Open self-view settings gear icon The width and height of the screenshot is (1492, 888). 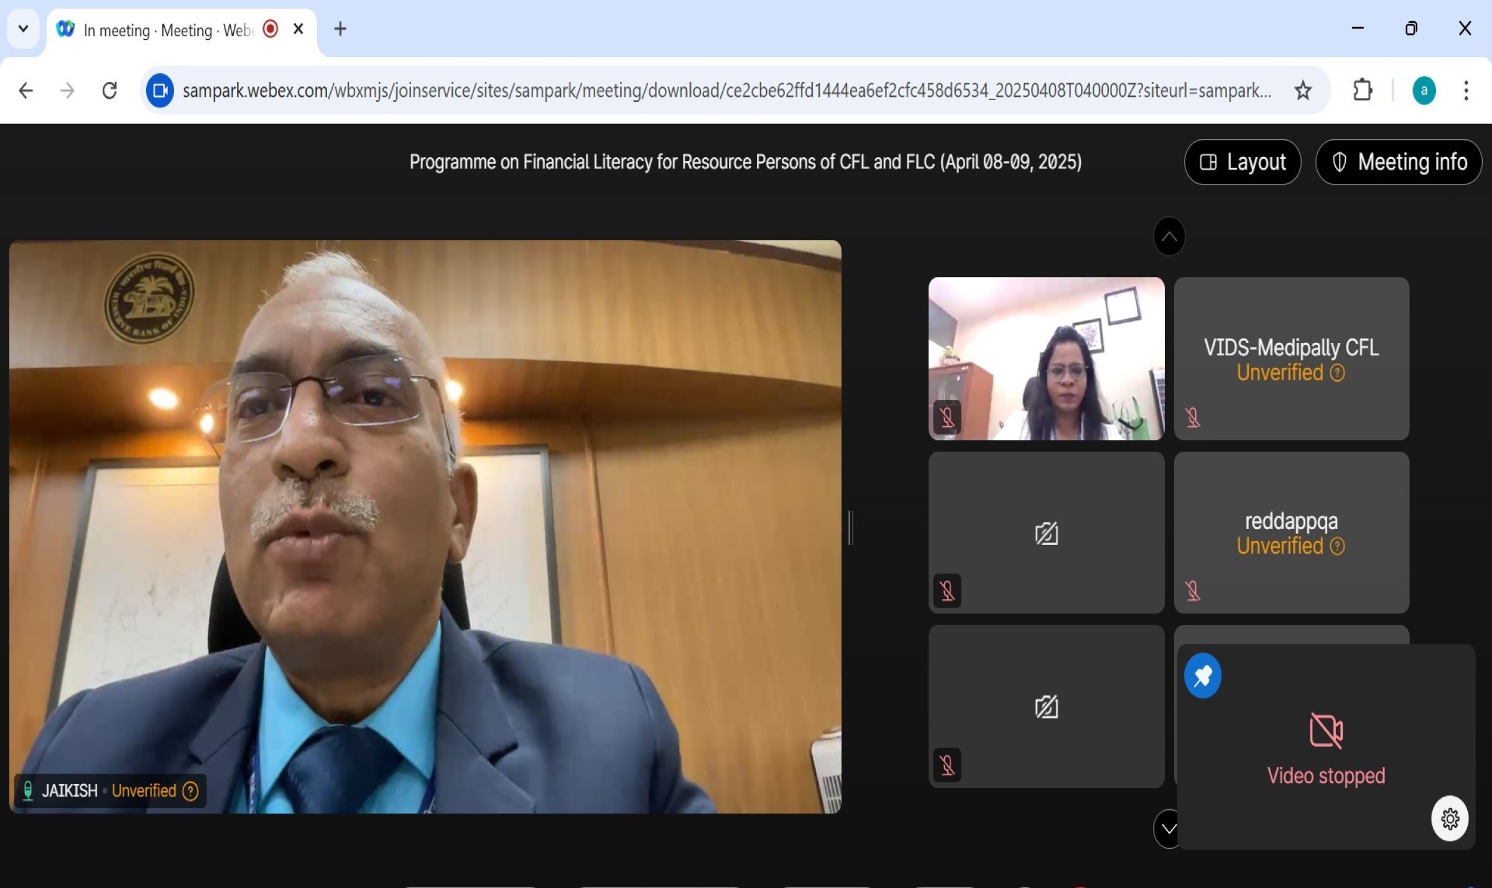[x=1450, y=818]
